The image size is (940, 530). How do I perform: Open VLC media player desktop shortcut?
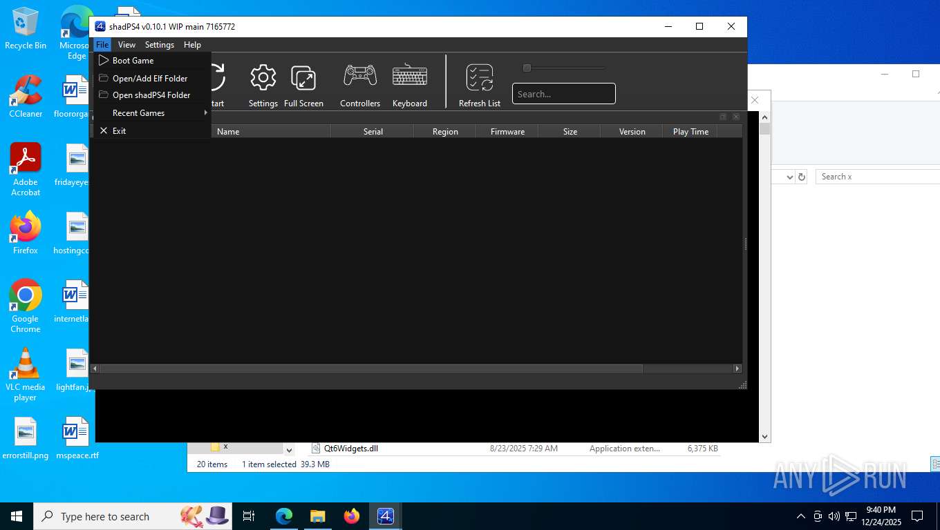26,375
